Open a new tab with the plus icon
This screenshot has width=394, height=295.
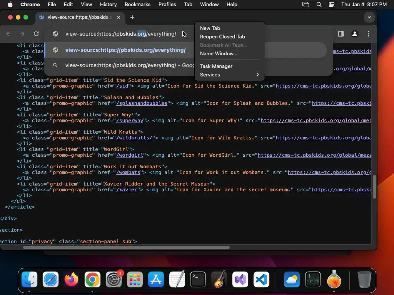(132, 17)
